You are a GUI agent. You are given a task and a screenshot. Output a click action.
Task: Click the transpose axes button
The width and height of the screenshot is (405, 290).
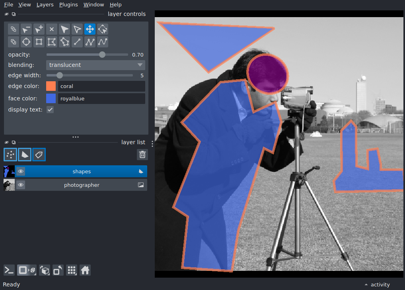(58, 270)
